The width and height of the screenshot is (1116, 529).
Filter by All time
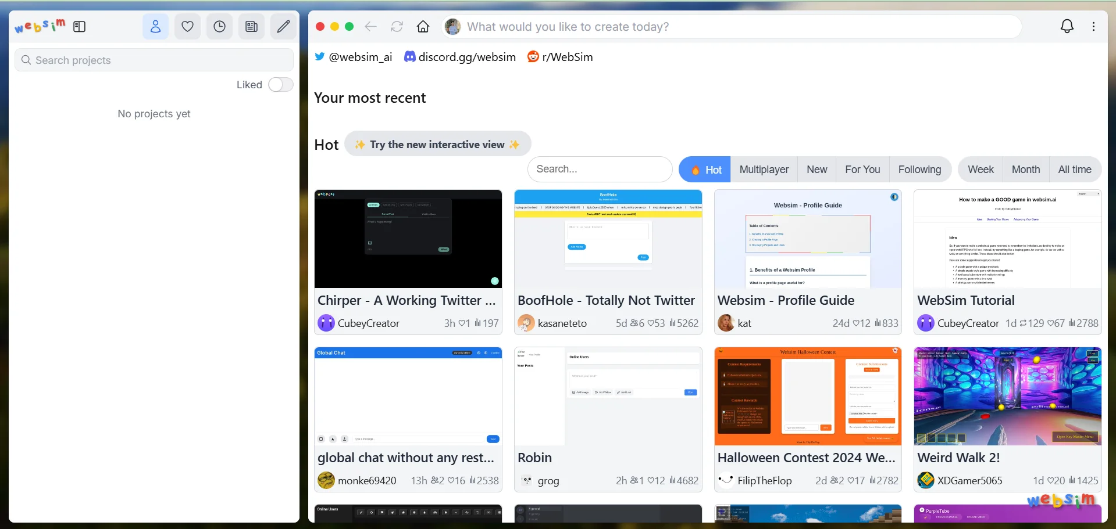1075,170
